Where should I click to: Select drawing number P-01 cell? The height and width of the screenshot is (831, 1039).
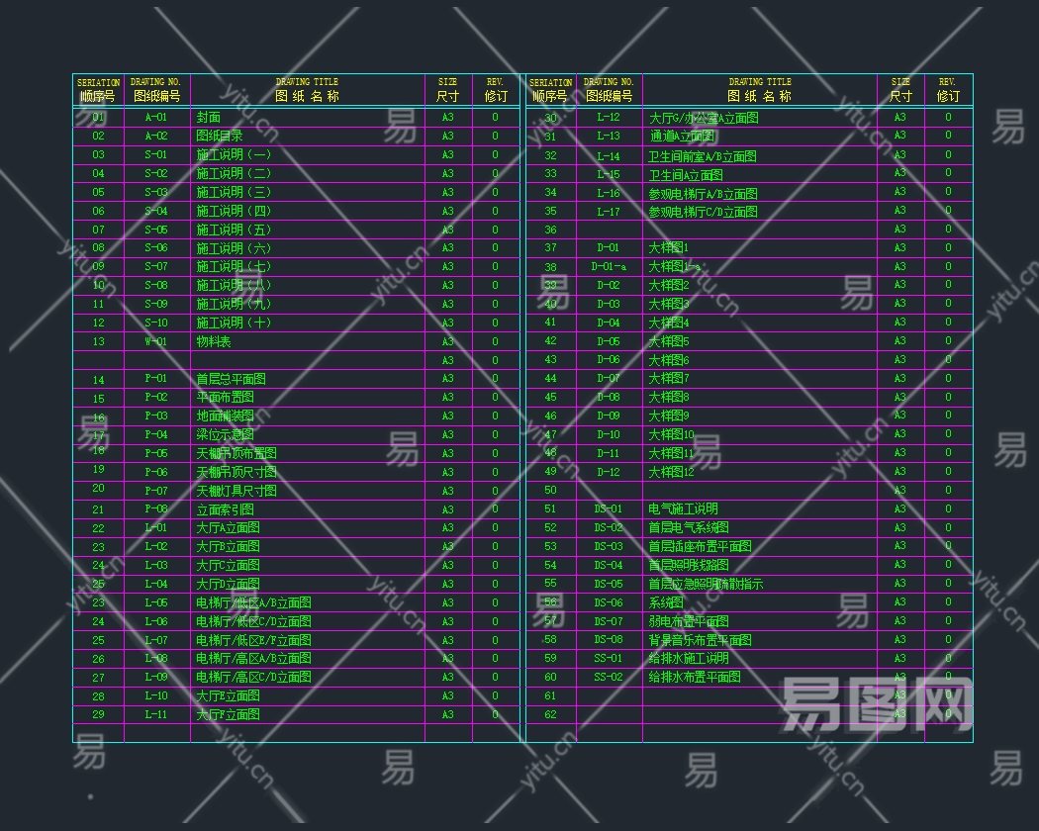click(156, 378)
